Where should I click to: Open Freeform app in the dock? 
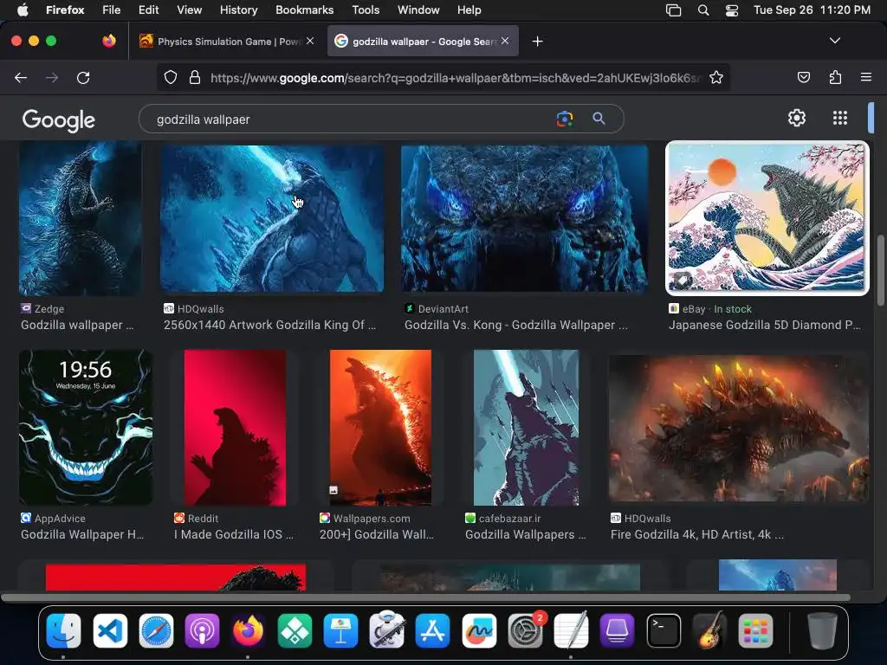pyautogui.click(x=479, y=631)
